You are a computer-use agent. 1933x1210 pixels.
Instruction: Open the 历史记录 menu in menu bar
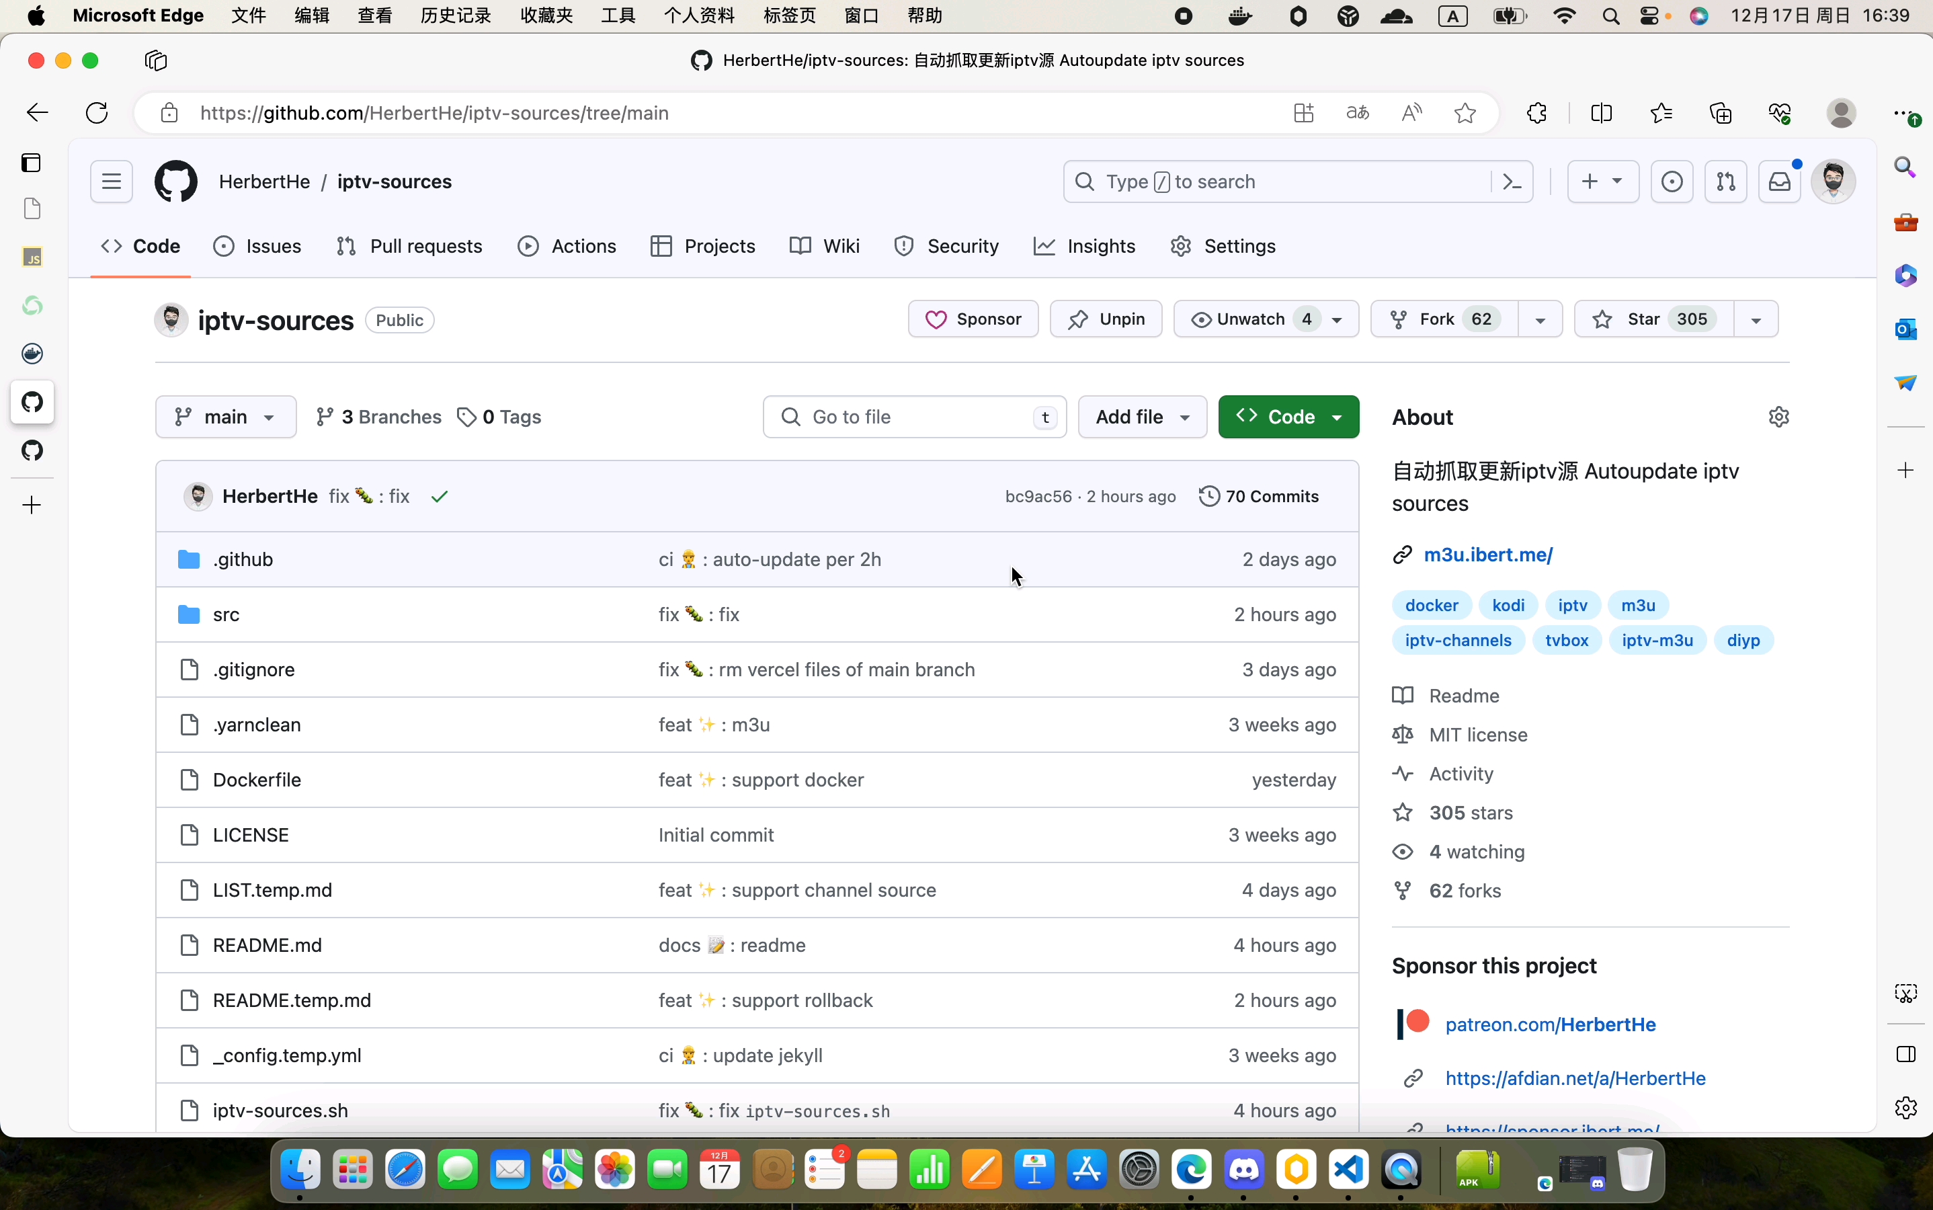pyautogui.click(x=455, y=16)
